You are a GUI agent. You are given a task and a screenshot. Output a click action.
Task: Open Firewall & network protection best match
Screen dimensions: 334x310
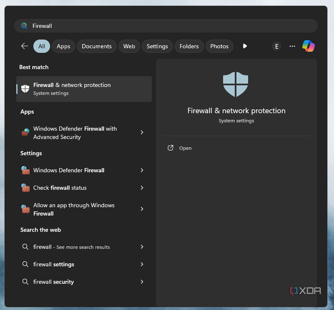84,89
